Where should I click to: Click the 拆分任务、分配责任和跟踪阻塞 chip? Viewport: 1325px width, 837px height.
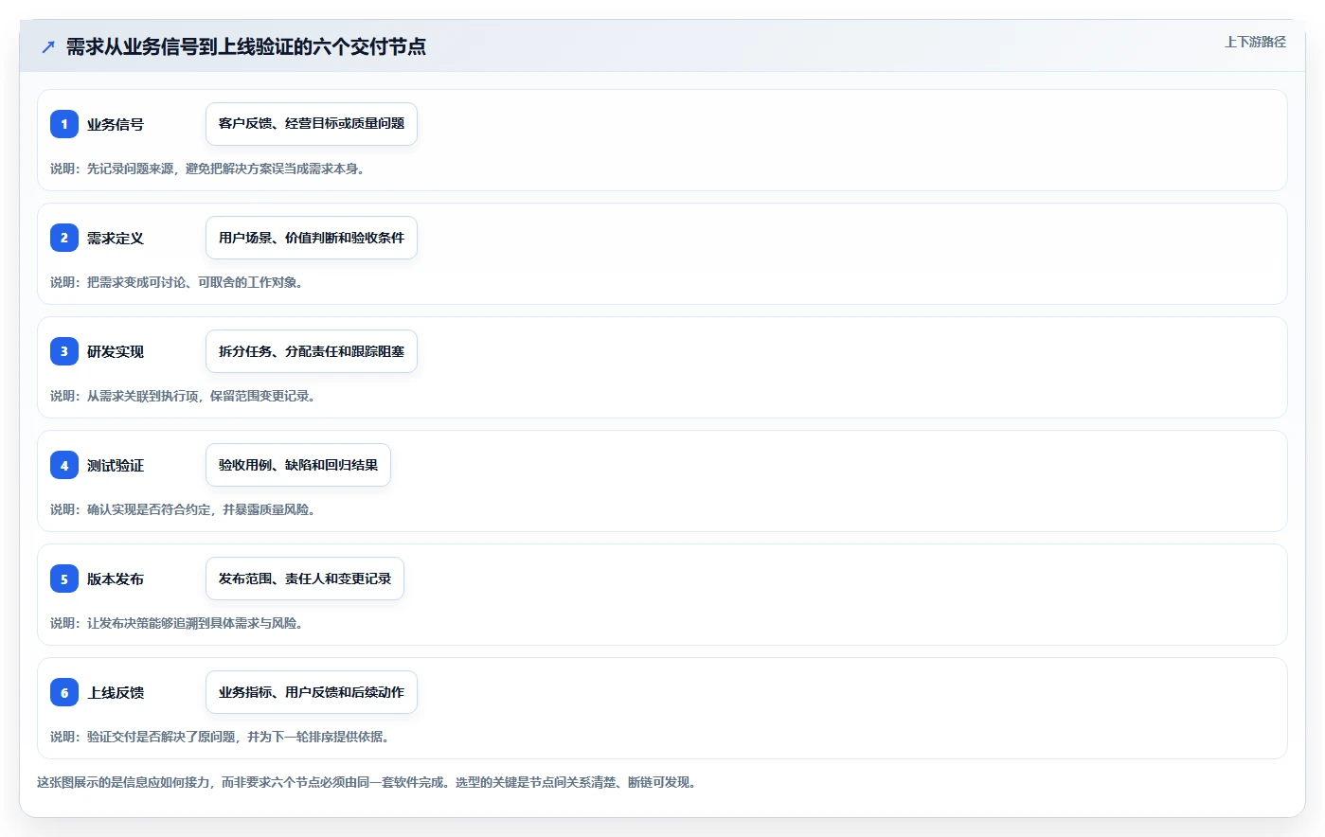tap(312, 351)
